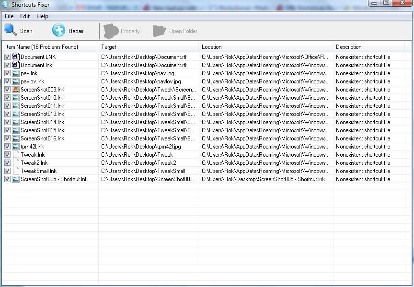Click the blank file icon beside Tweak2.lnk
Image resolution: width=414 pixels, height=287 pixels.
(16, 163)
